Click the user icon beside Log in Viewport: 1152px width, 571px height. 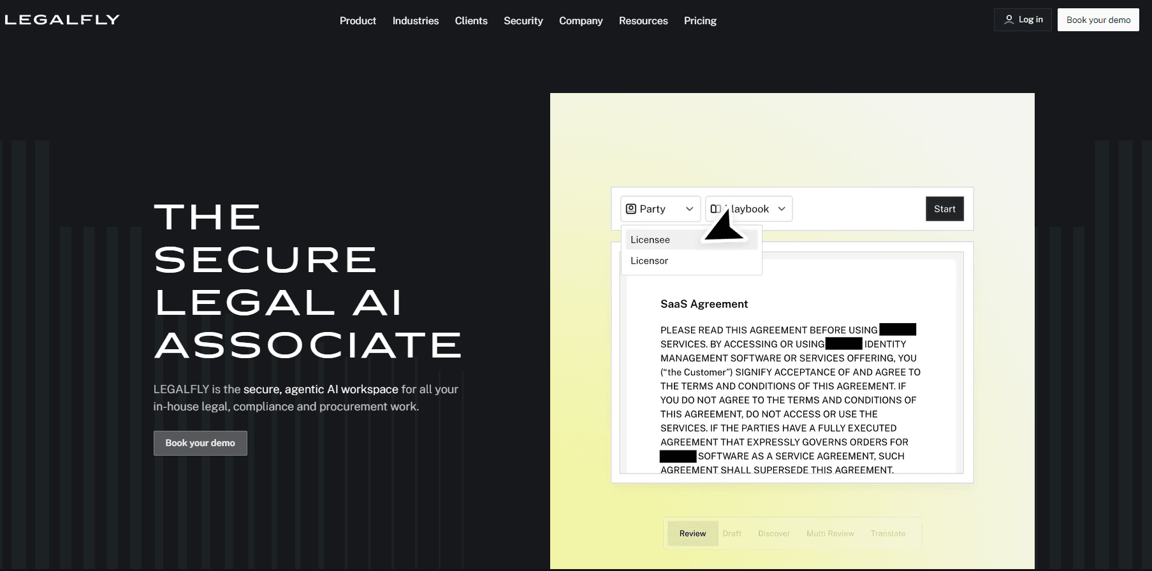pyautogui.click(x=1009, y=20)
